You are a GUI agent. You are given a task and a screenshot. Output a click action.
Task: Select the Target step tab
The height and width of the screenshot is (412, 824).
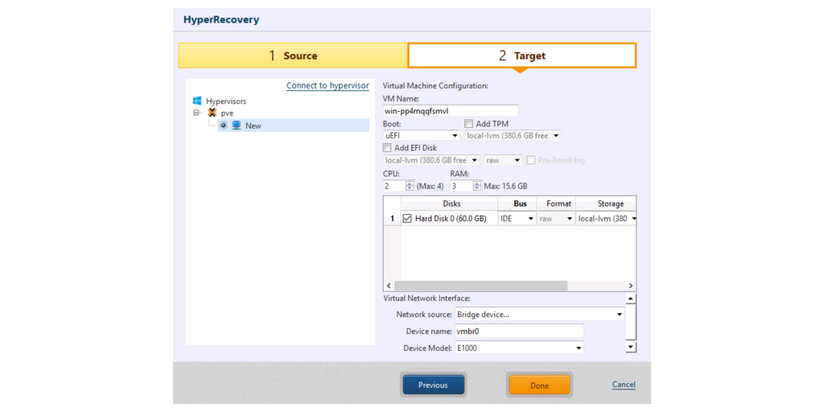tap(521, 56)
